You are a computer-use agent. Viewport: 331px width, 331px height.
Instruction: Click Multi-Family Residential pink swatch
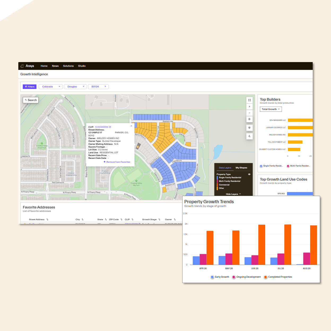pyautogui.click(x=217, y=181)
